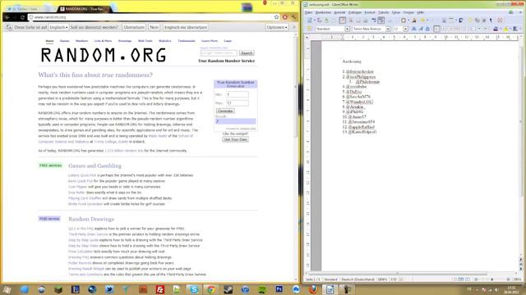Image resolution: width=526 pixels, height=295 pixels.
Task: Open the Ansicht menu
Action: click(x=339, y=12)
